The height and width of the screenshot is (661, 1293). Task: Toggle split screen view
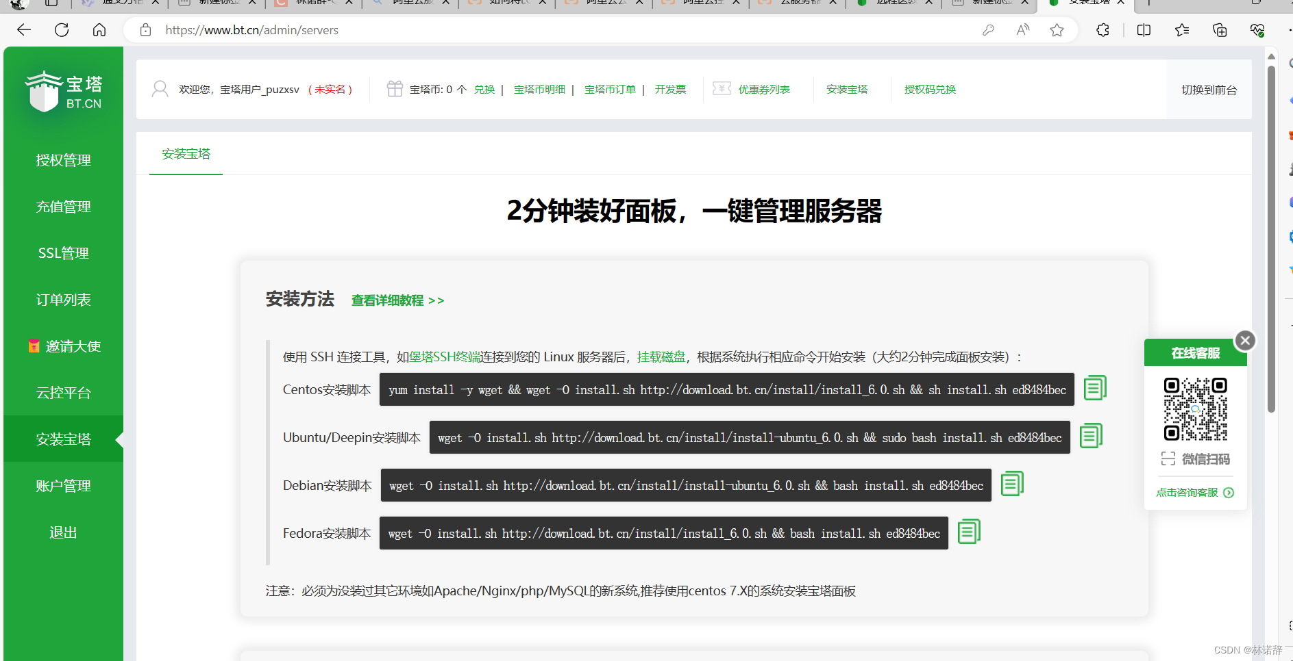click(x=1144, y=30)
